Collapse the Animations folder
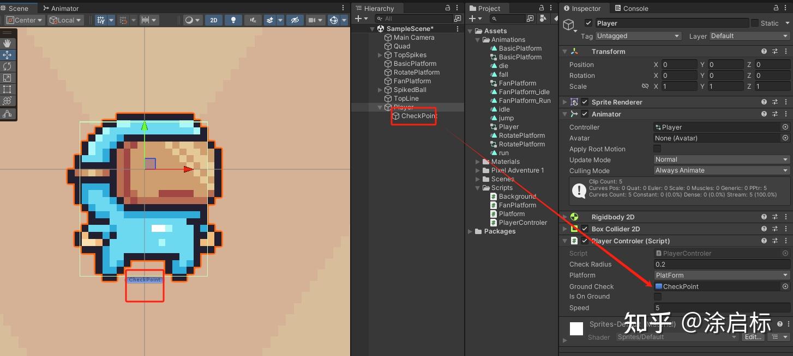Image resolution: width=793 pixels, height=356 pixels. (478, 40)
